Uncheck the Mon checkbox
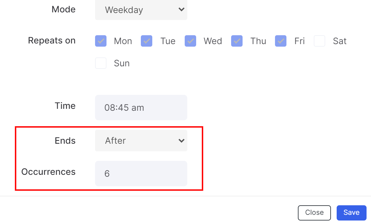 (101, 41)
